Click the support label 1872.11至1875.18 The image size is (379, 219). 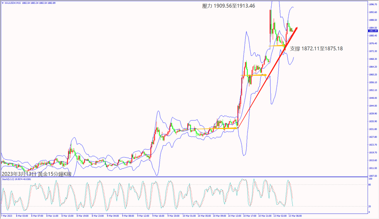[x=316, y=49]
